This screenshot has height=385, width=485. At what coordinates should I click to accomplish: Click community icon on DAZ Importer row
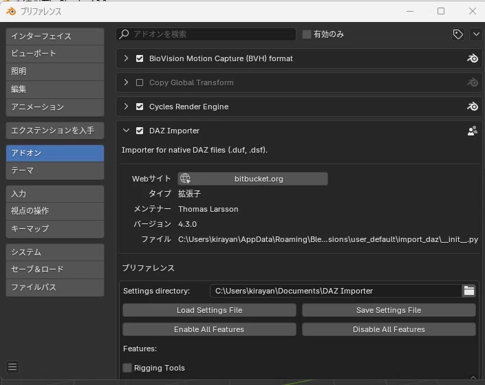473,131
